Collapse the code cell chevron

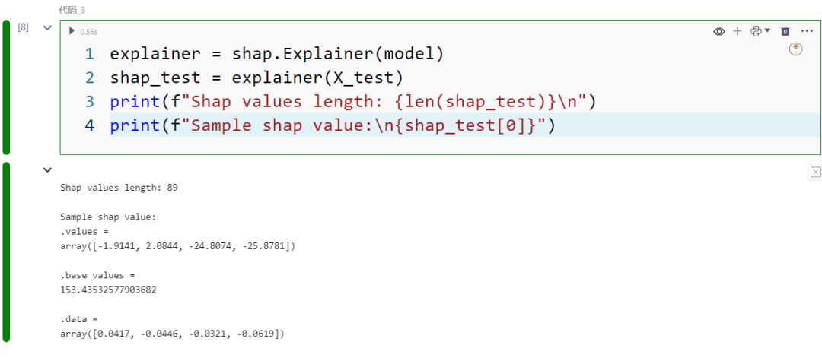[47, 27]
